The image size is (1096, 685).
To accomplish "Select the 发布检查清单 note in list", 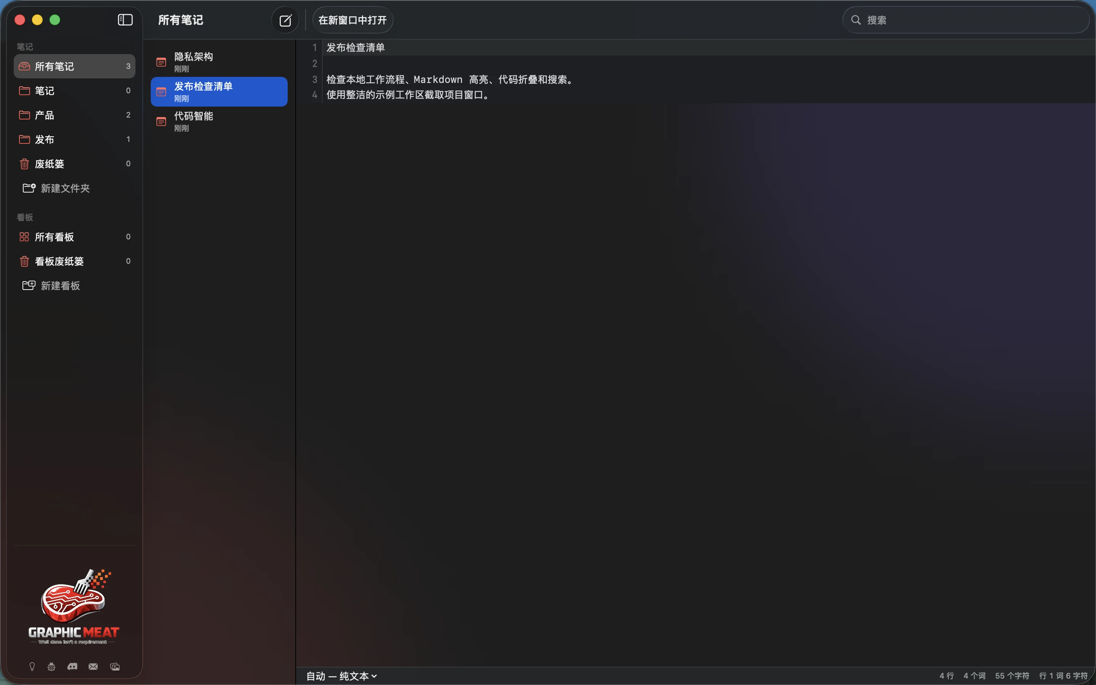I will click(x=219, y=92).
